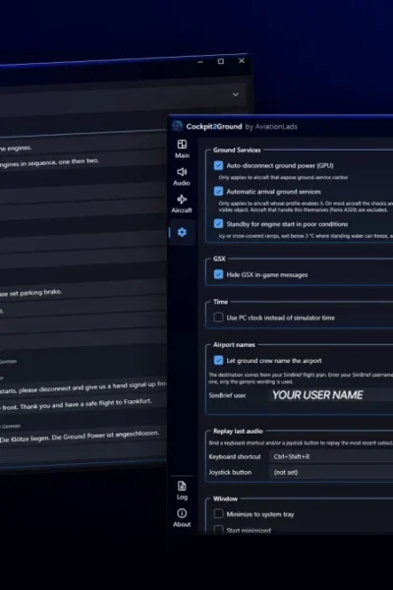Open the Main panel icon in sidebar
The width and height of the screenshot is (393, 590).
click(x=182, y=145)
